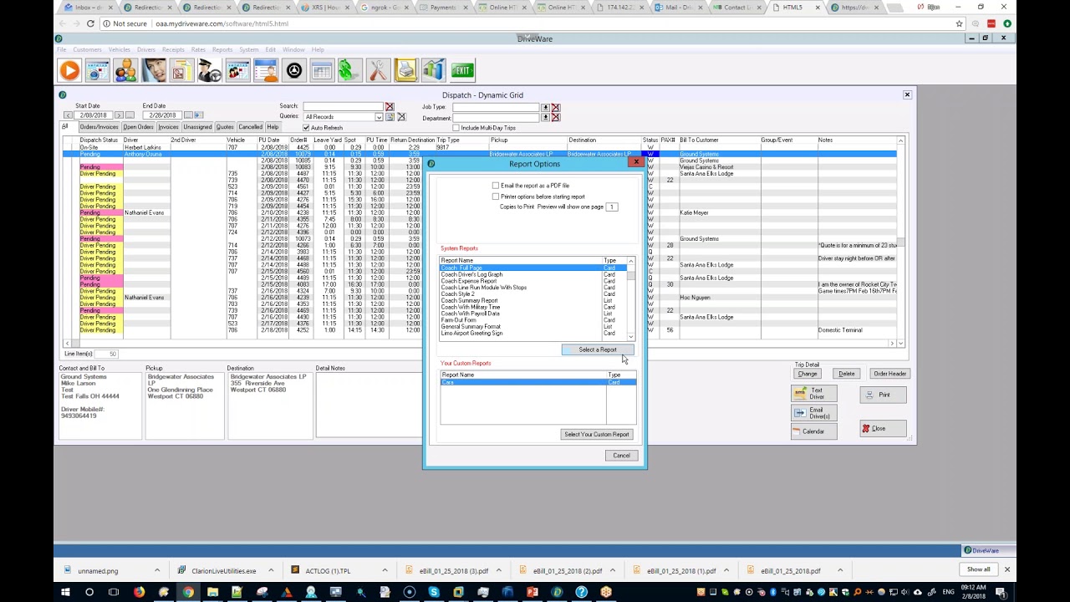Click Show all downloads button
1070x602 pixels.
click(x=978, y=570)
